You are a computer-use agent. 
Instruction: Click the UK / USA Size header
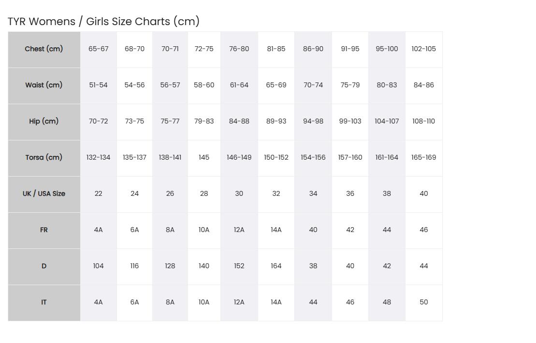(x=44, y=194)
